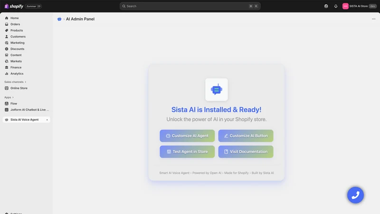Click the Marketing target icon

[x=7, y=43]
